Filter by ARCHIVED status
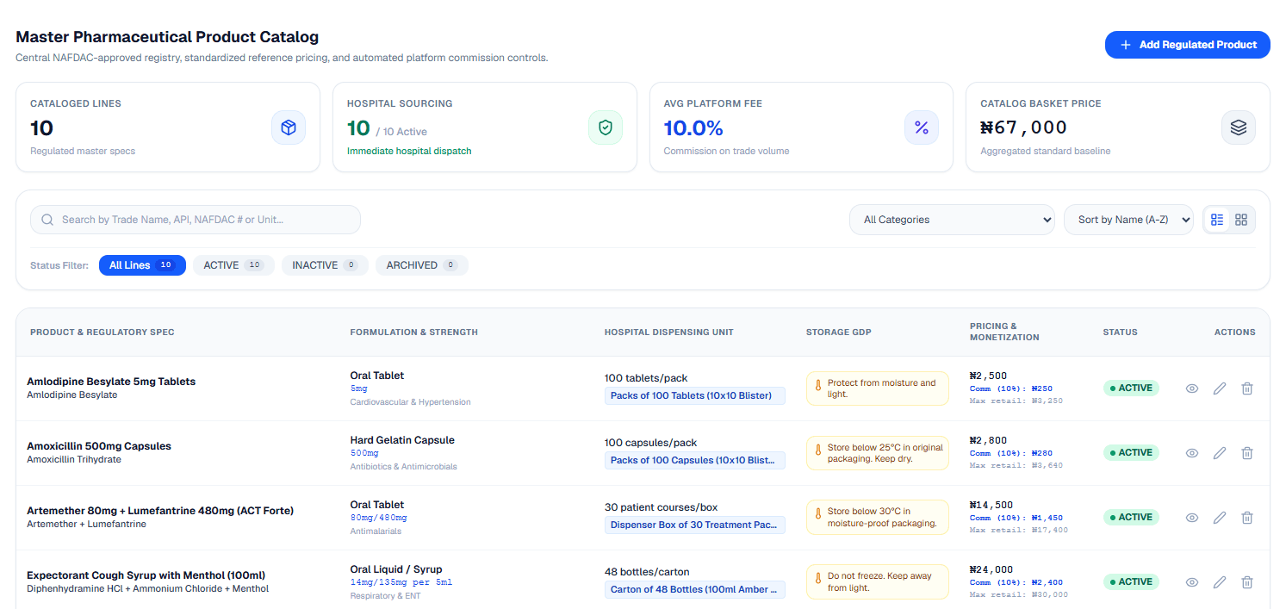The image size is (1286, 609). tap(422, 265)
